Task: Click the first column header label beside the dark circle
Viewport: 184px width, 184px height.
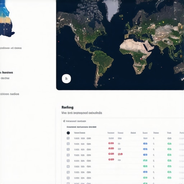Action: [79, 133]
